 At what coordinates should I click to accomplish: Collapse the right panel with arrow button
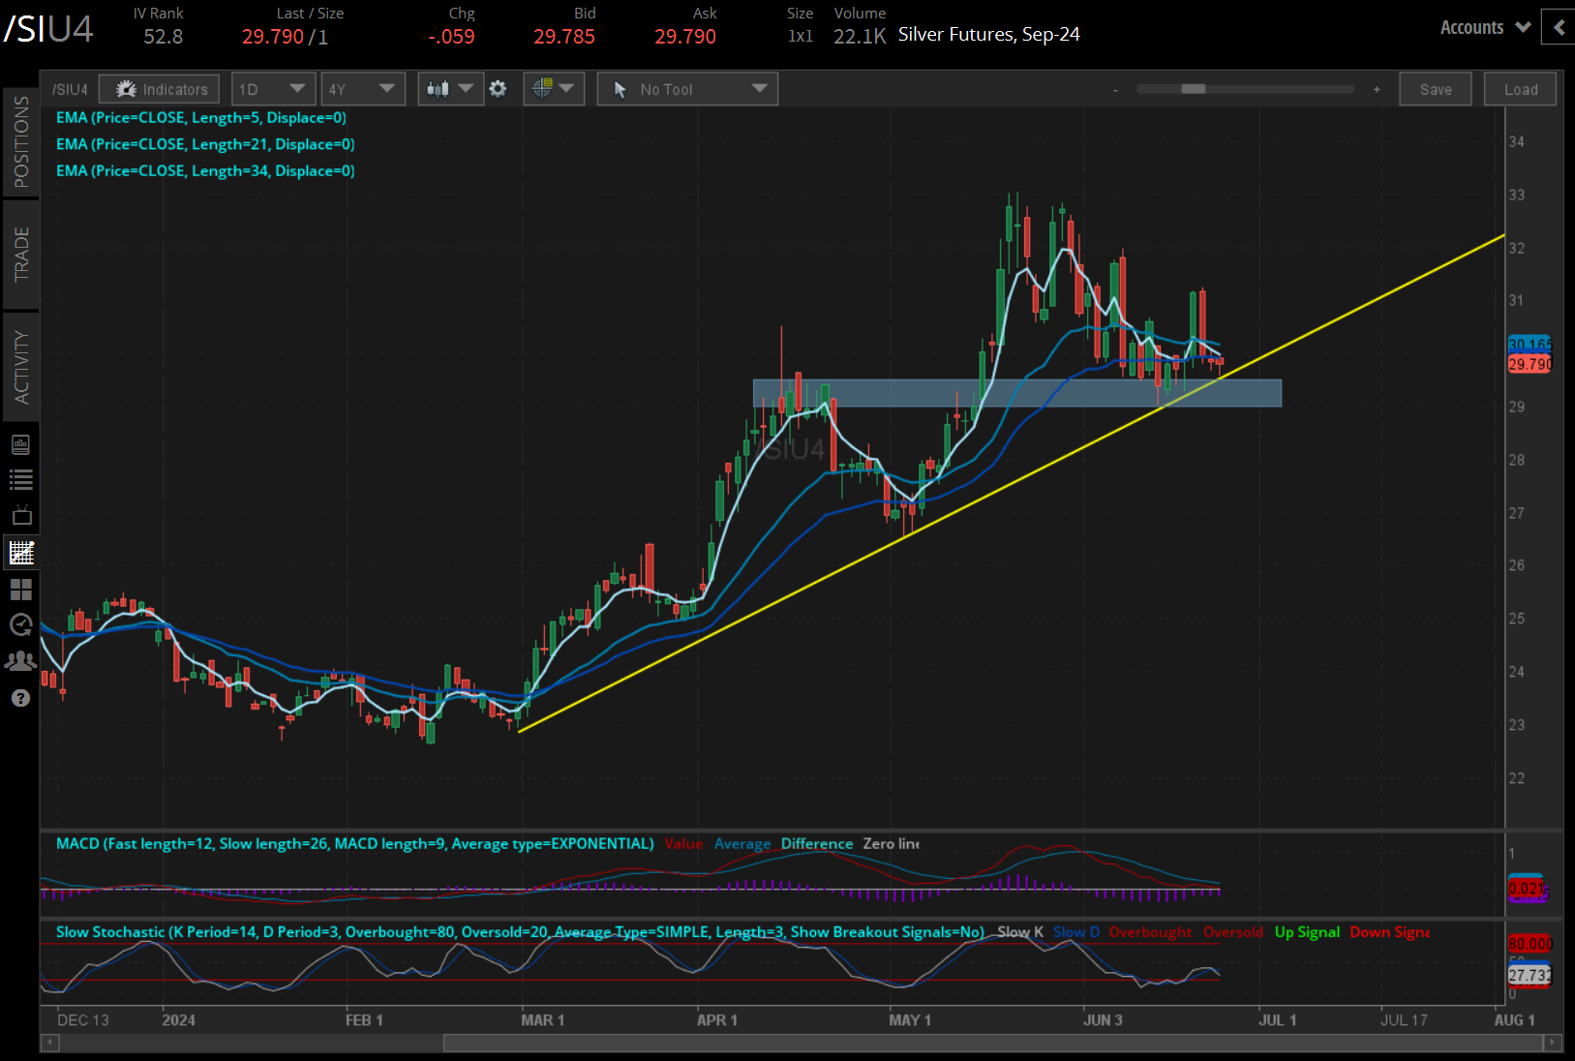click(1559, 27)
